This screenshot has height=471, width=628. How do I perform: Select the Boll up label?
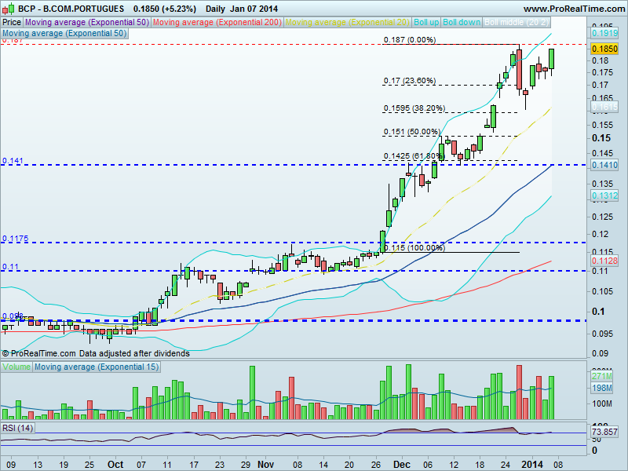coord(426,23)
